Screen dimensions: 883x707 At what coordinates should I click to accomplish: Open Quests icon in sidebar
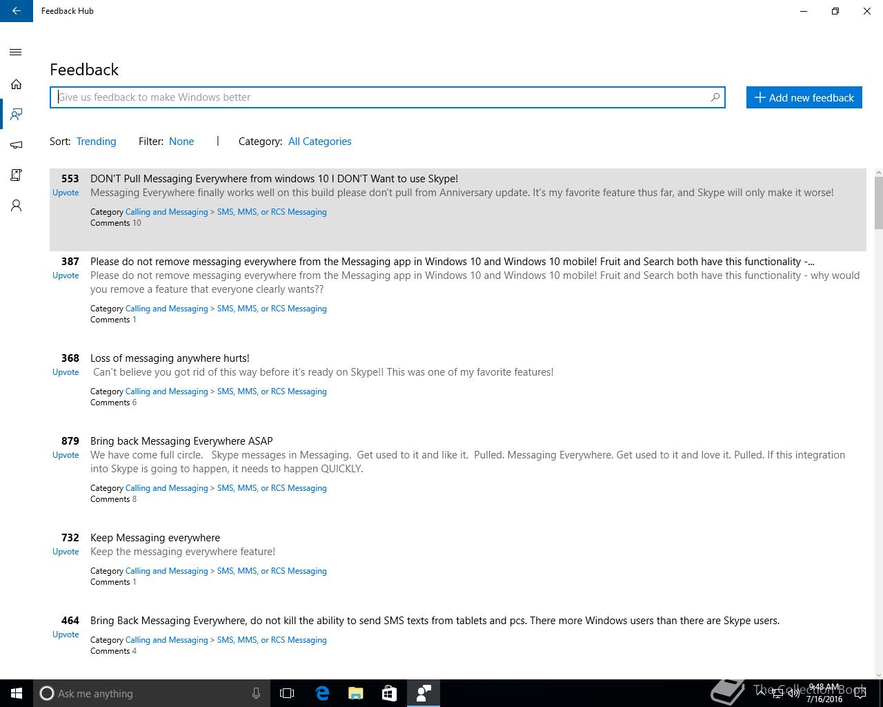16,175
